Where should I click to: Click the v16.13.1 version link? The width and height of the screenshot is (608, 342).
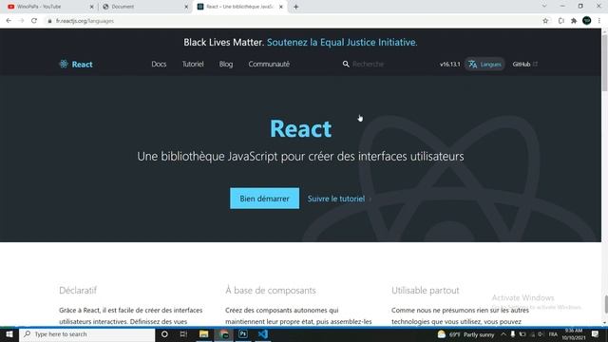(449, 64)
